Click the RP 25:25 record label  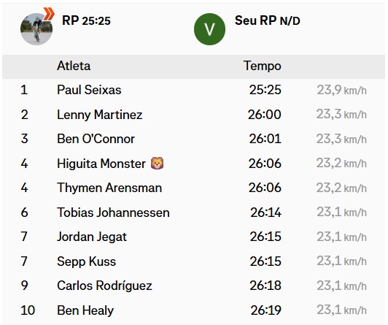[86, 20]
